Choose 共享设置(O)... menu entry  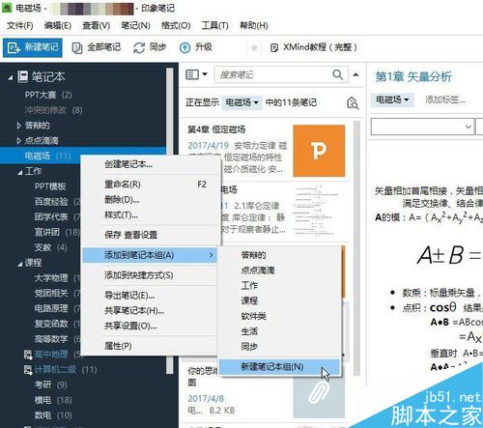[150, 326]
